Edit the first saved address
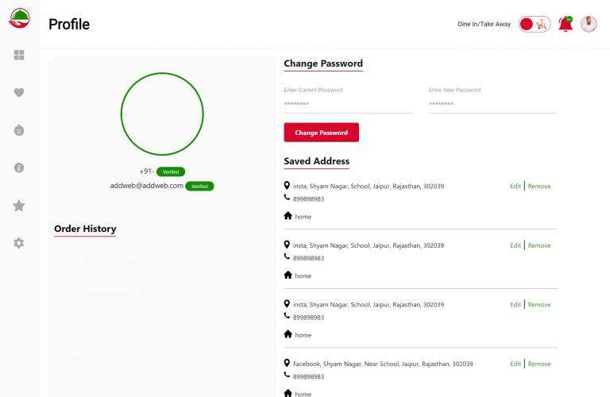Viewport: 610px width, 397px height. pos(515,187)
